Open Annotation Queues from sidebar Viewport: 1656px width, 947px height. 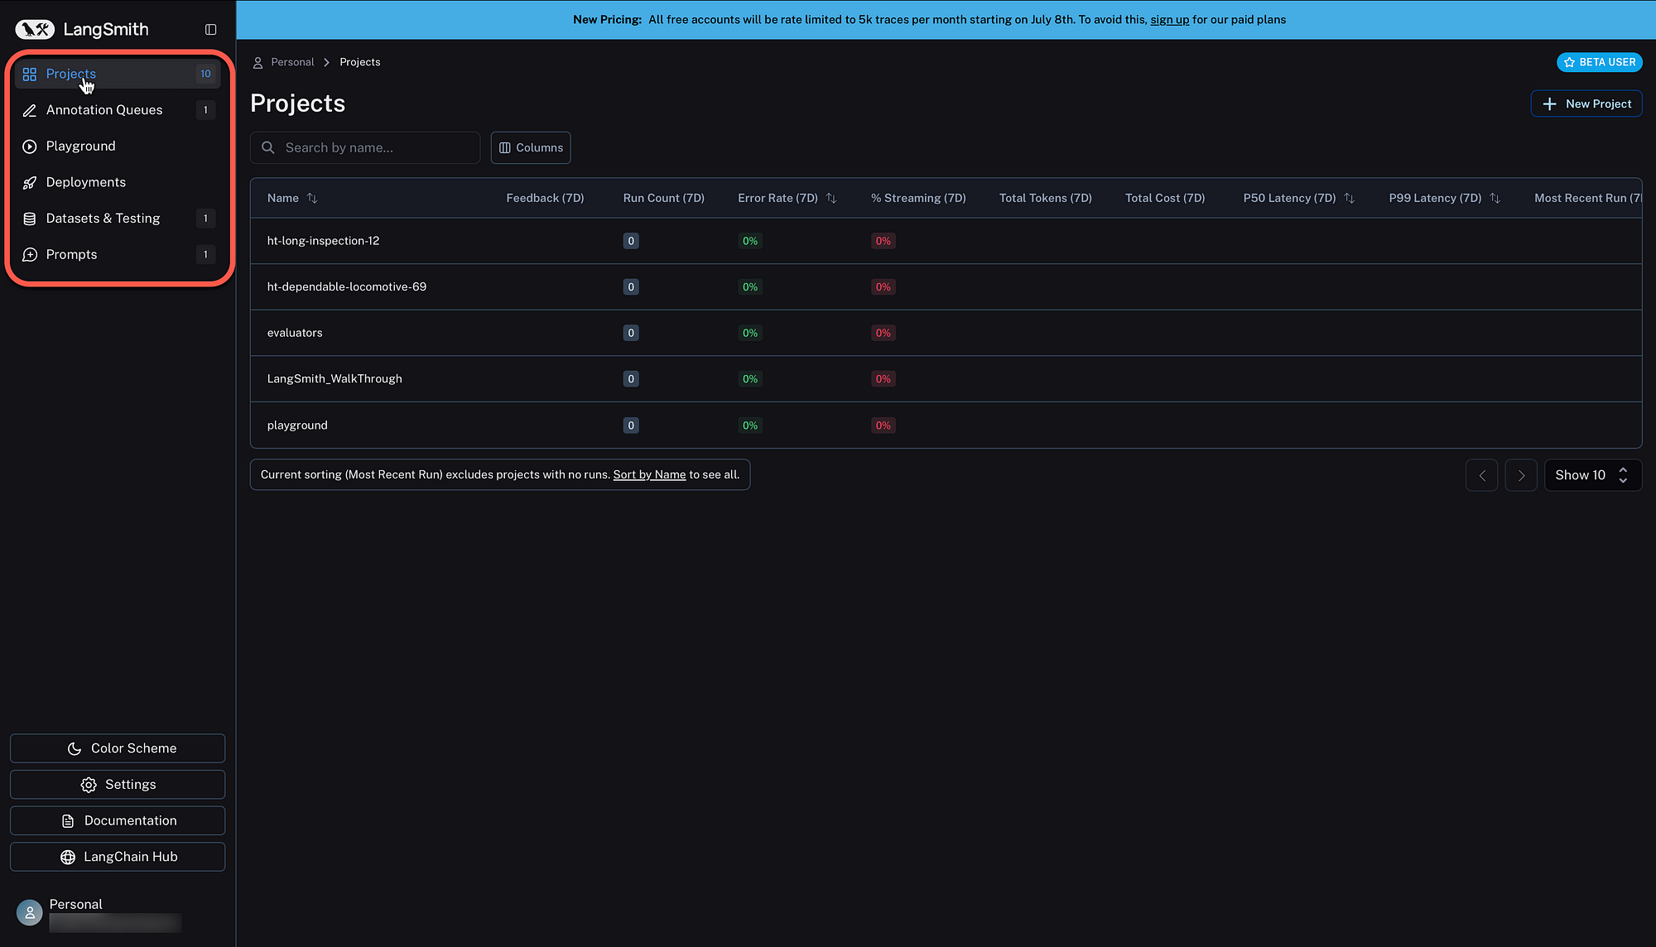coord(104,110)
